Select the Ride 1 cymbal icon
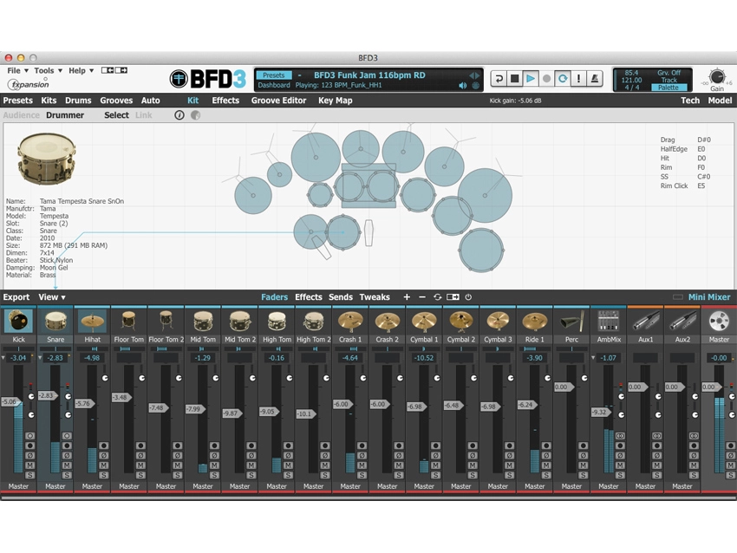The width and height of the screenshot is (737, 553). [534, 322]
